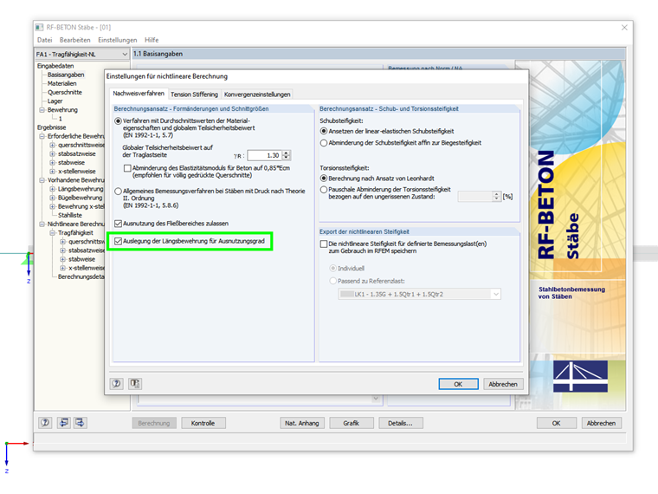The height and width of the screenshot is (494, 658).
Task: Toggle Ausnutzung des Fließbereiches zulassen
Action: 119,224
